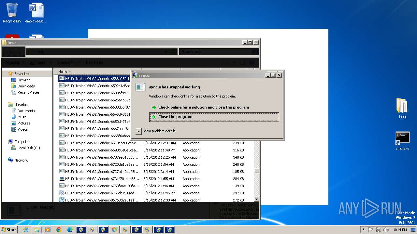Click New folder in heur toolbar
The width and height of the screenshot is (417, 234).
tap(94, 62)
